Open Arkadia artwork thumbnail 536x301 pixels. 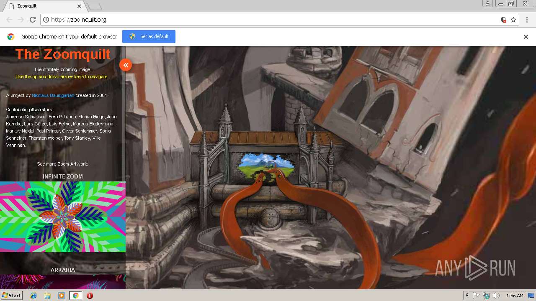click(x=63, y=282)
